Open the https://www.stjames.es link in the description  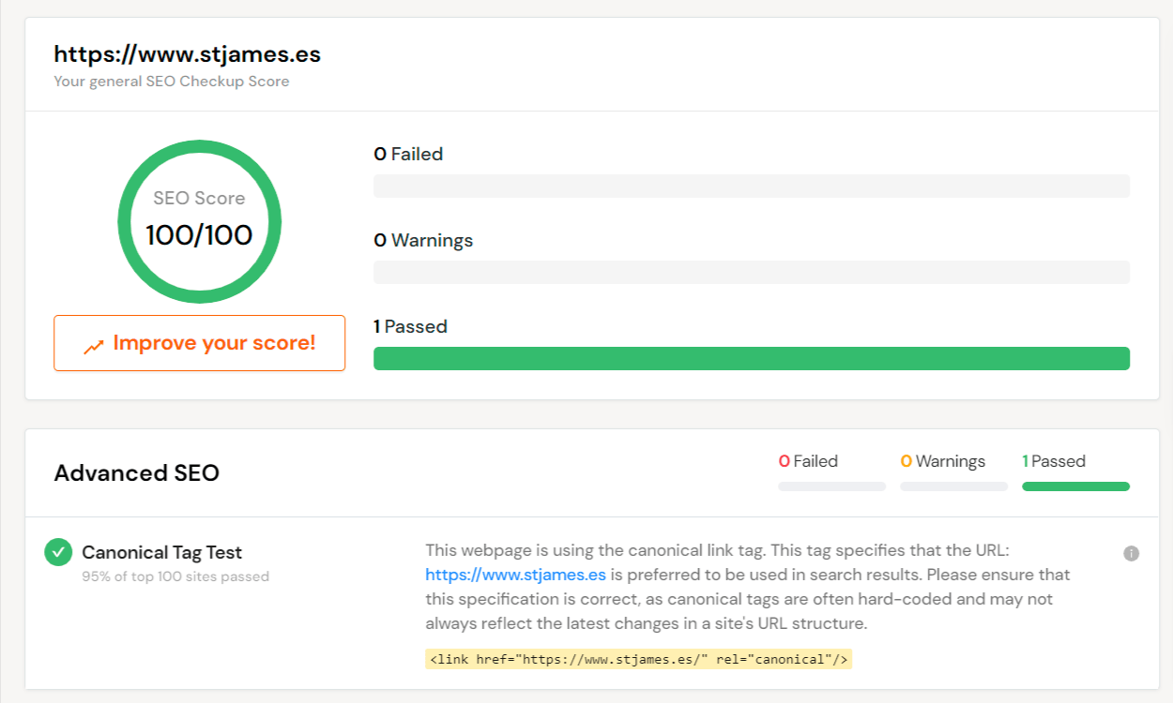click(x=515, y=574)
